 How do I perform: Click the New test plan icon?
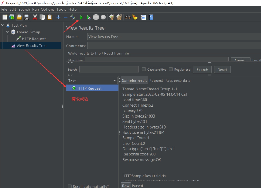5,17
